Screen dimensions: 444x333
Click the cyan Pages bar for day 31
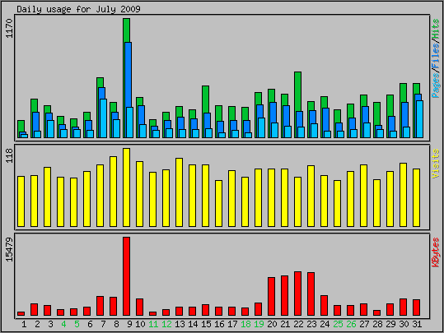(x=419, y=119)
